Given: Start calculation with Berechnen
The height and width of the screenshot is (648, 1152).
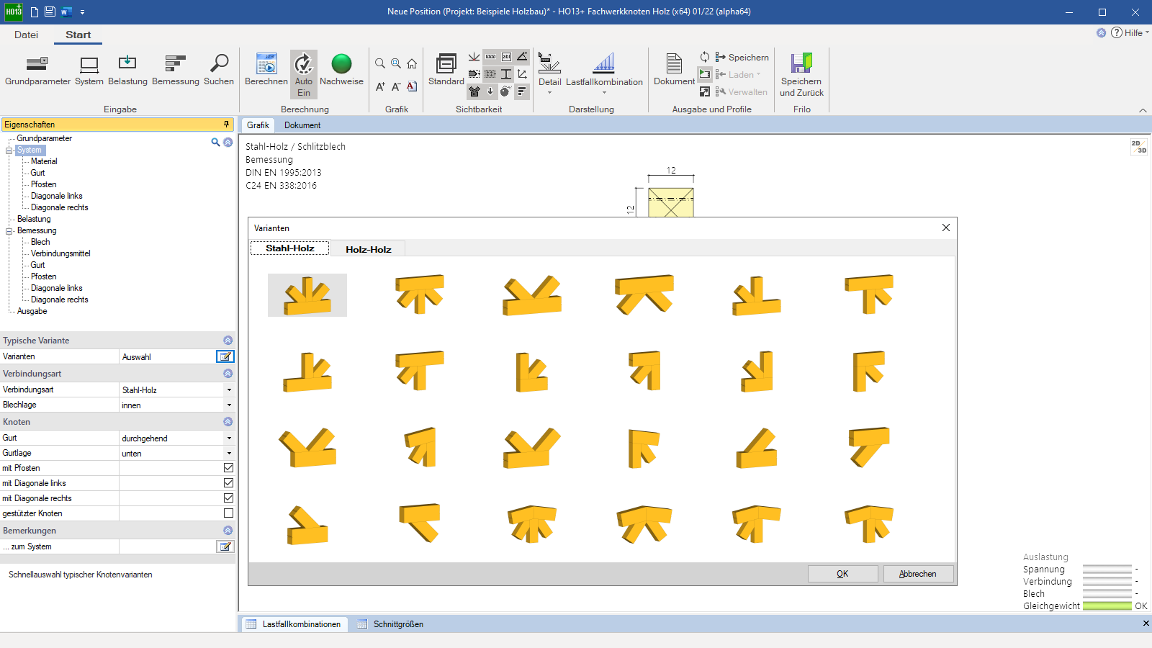Looking at the screenshot, I should pos(266,71).
